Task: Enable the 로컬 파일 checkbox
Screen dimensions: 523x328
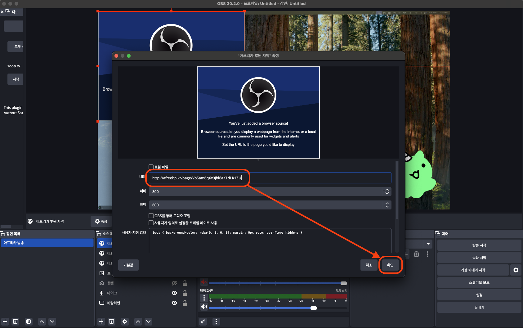Action: 151,167
